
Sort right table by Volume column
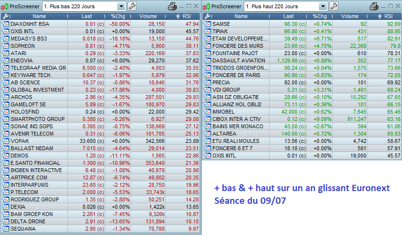click(350, 17)
